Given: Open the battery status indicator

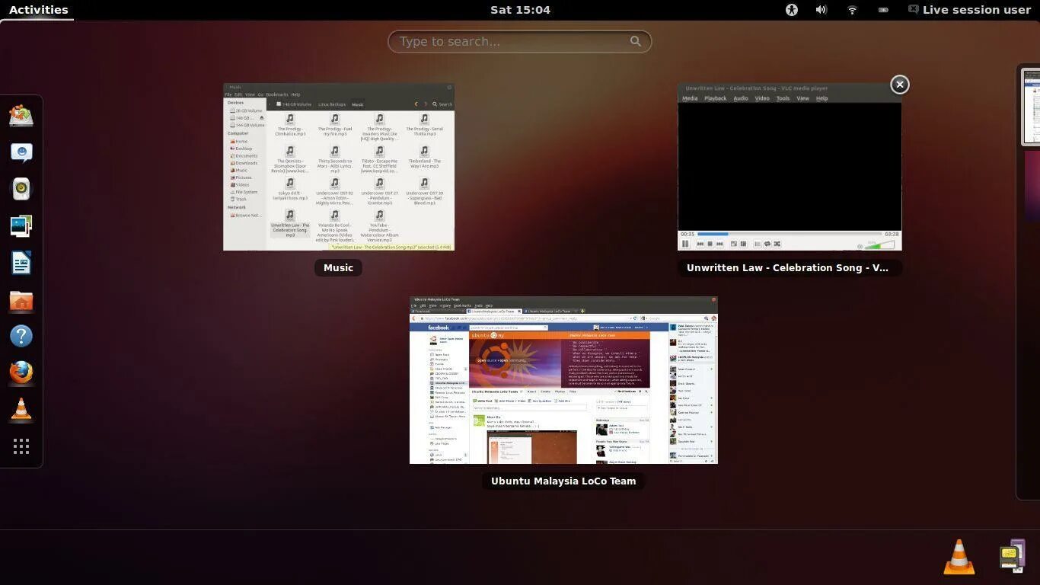Looking at the screenshot, I should tap(883, 10).
